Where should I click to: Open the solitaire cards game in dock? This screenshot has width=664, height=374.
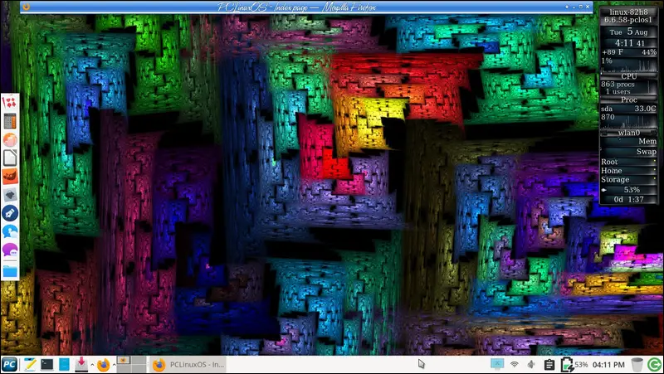coord(10,102)
